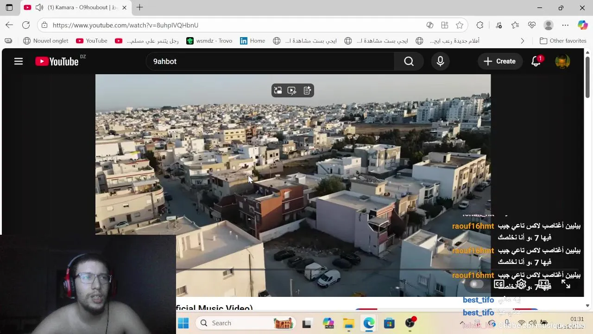View site information lock icon in address bar
This screenshot has width=593, height=334.
point(44,25)
